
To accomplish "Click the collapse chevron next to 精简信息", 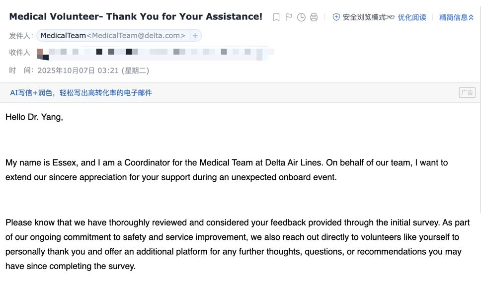I will [x=471, y=17].
